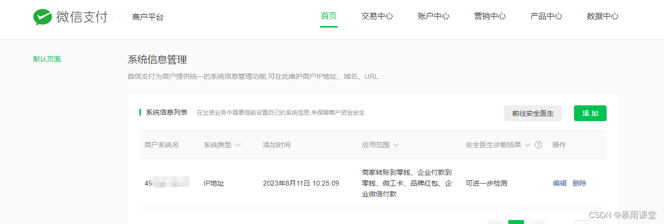Click the 添加时间 column header

pyautogui.click(x=277, y=145)
